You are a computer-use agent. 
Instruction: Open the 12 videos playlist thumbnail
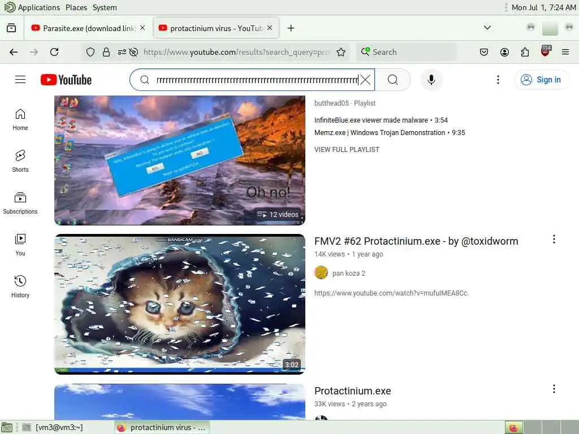pos(180,160)
